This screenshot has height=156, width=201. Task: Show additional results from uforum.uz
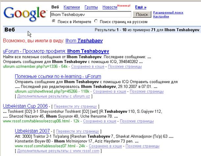(53, 96)
